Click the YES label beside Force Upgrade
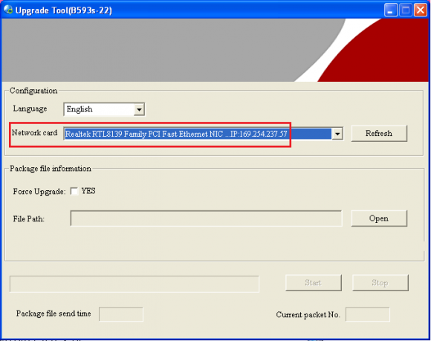This screenshot has width=431, height=341. (88, 191)
